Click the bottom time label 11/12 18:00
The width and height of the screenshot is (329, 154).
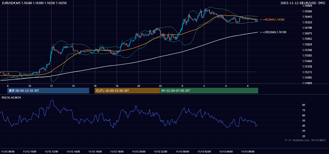coord(117,151)
